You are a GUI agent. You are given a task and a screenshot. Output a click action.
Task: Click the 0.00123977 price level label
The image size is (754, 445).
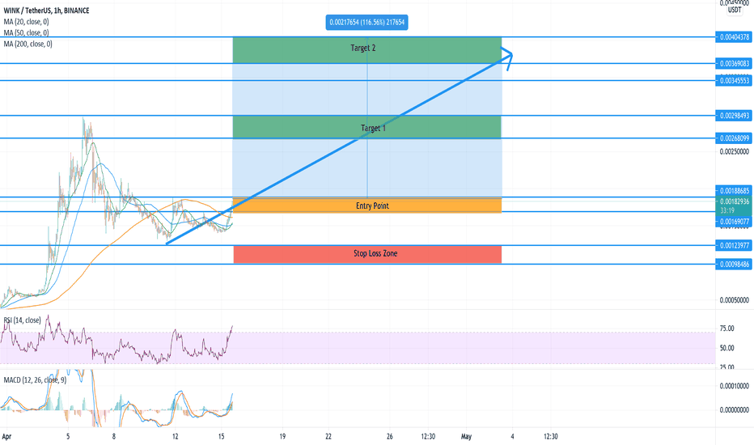tap(734, 246)
